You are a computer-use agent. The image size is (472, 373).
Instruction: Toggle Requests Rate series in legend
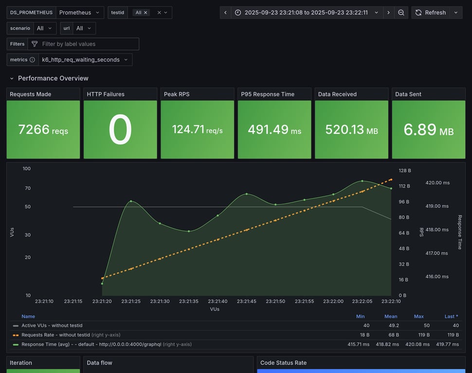point(55,335)
